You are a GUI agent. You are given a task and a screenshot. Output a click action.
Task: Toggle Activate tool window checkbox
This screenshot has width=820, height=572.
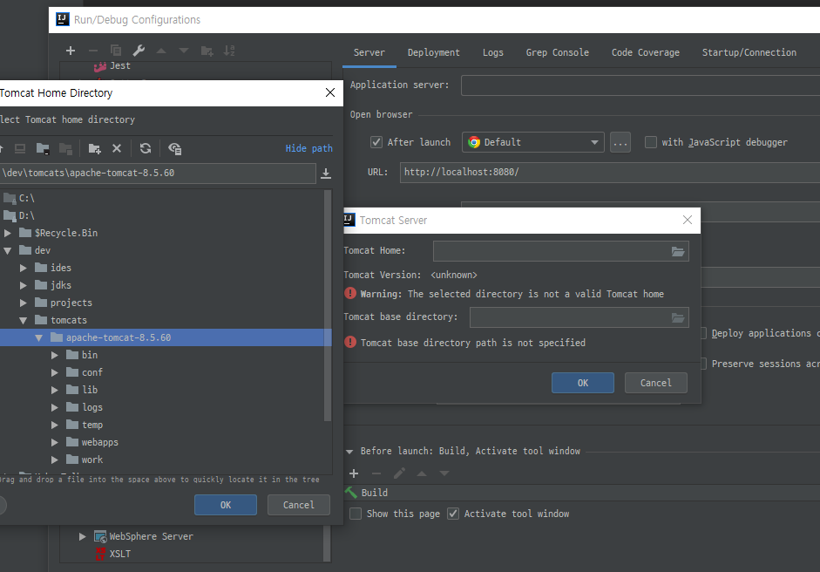coord(453,514)
